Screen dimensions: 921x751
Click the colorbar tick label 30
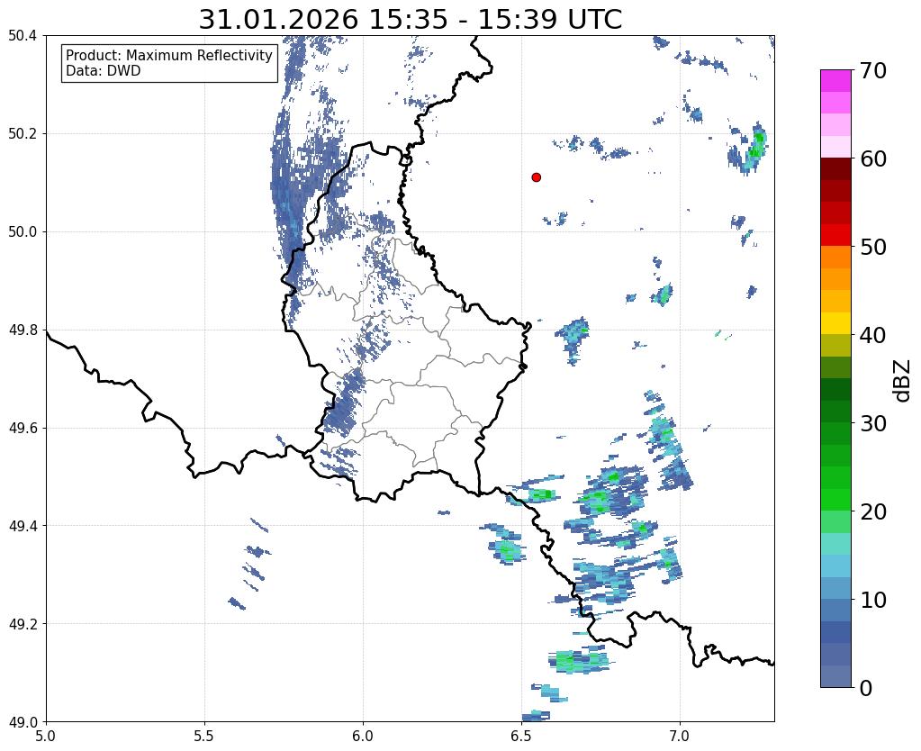click(873, 423)
